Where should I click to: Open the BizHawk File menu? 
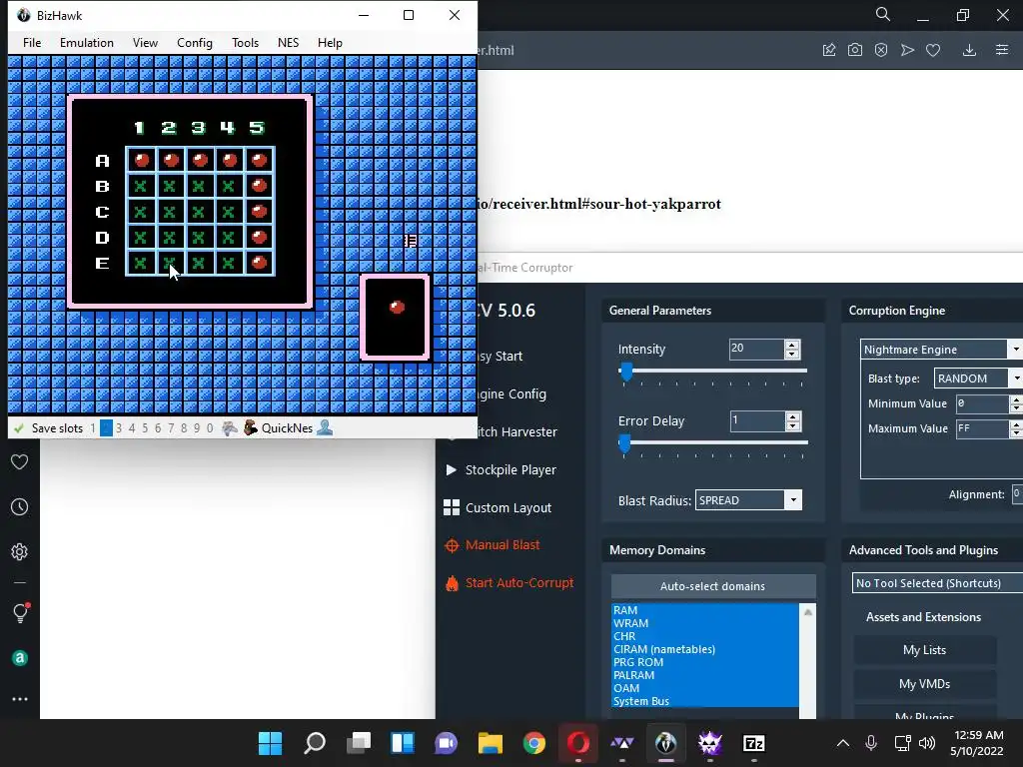click(31, 42)
